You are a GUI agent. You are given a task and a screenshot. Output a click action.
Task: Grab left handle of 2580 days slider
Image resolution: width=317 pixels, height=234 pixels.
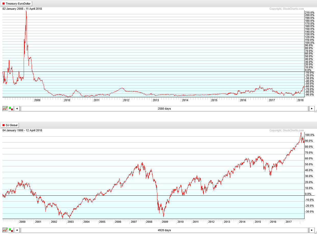click(21, 109)
